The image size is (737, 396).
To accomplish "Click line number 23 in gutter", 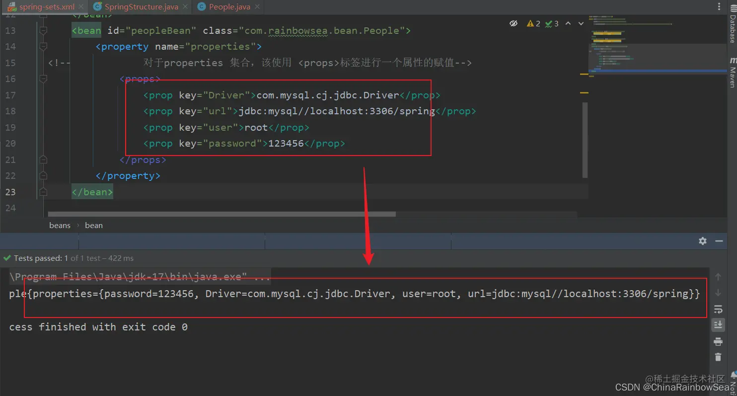I will pyautogui.click(x=10, y=192).
